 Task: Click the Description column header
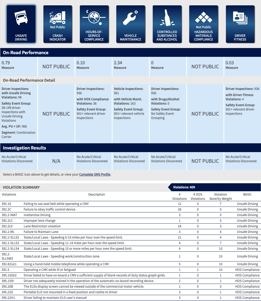(97, 195)
